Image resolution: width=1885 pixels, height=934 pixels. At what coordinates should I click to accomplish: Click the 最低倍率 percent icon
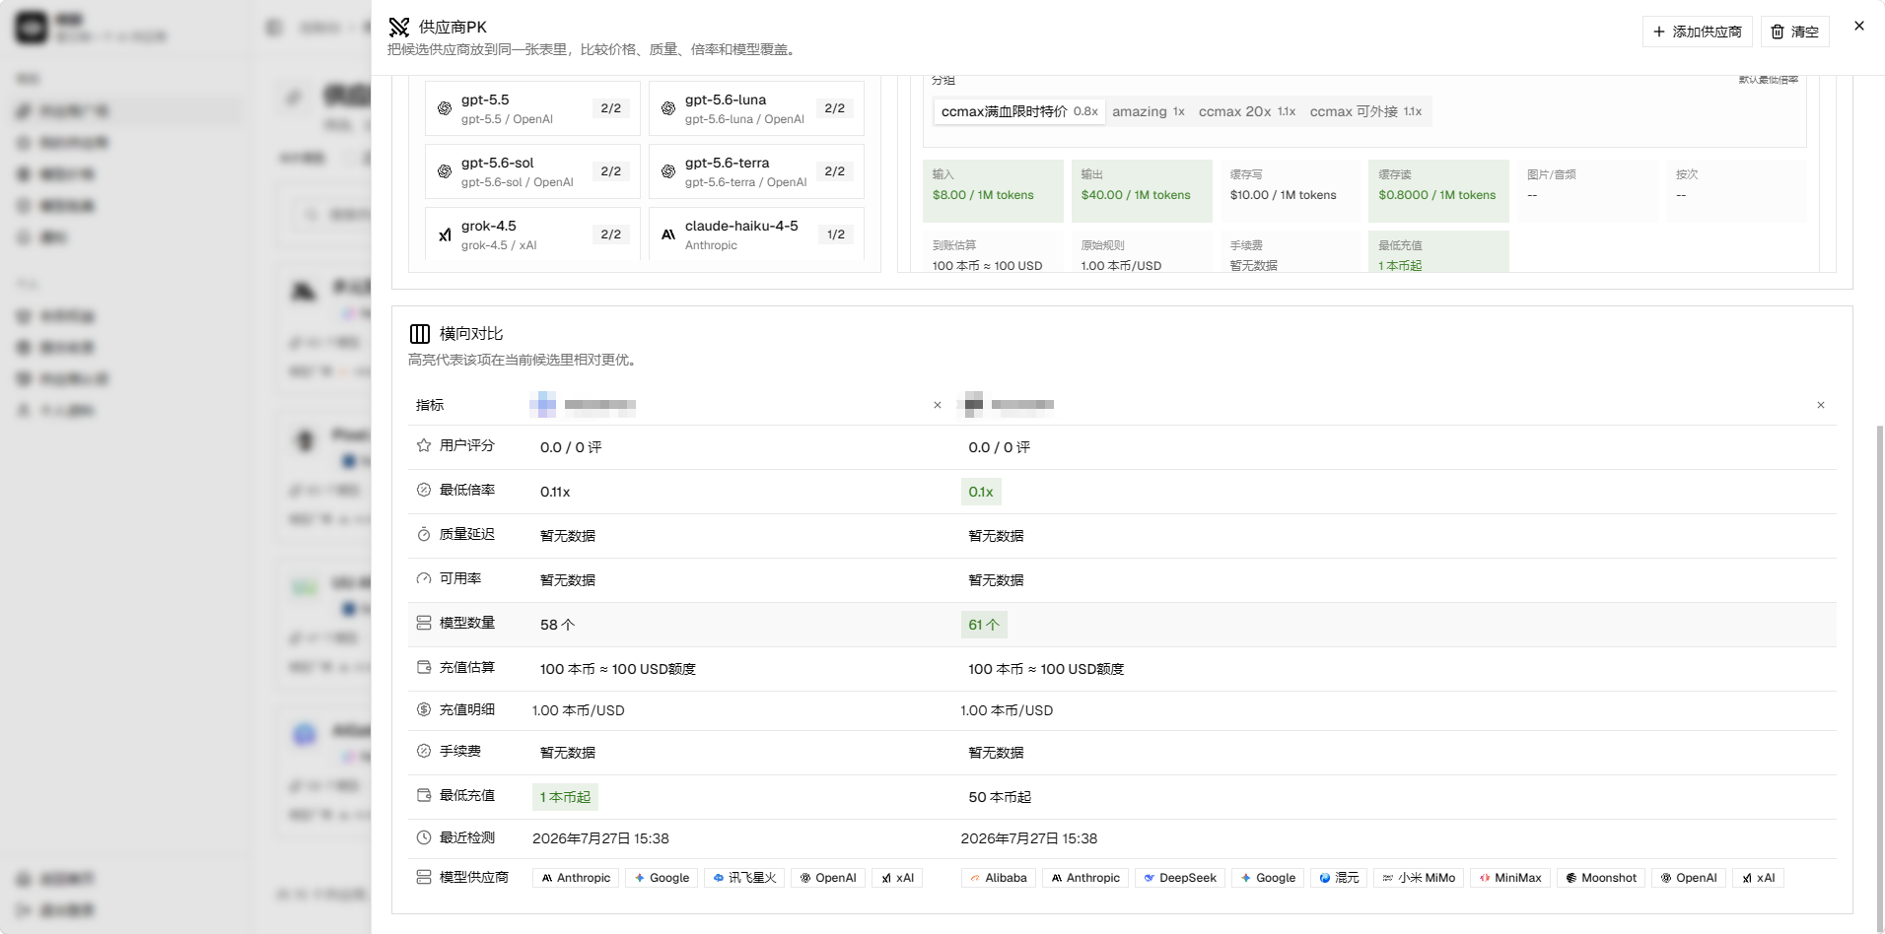coord(424,490)
